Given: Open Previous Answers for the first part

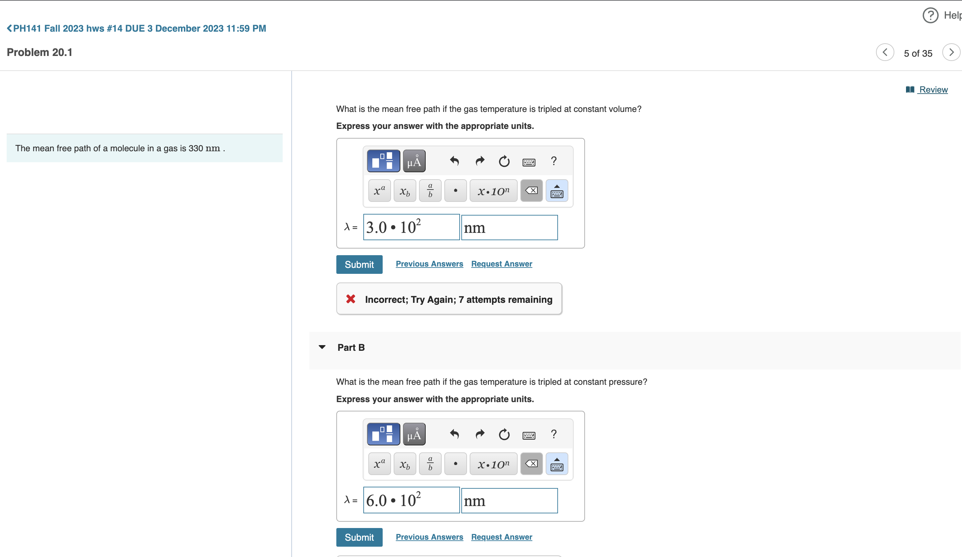Looking at the screenshot, I should [429, 264].
